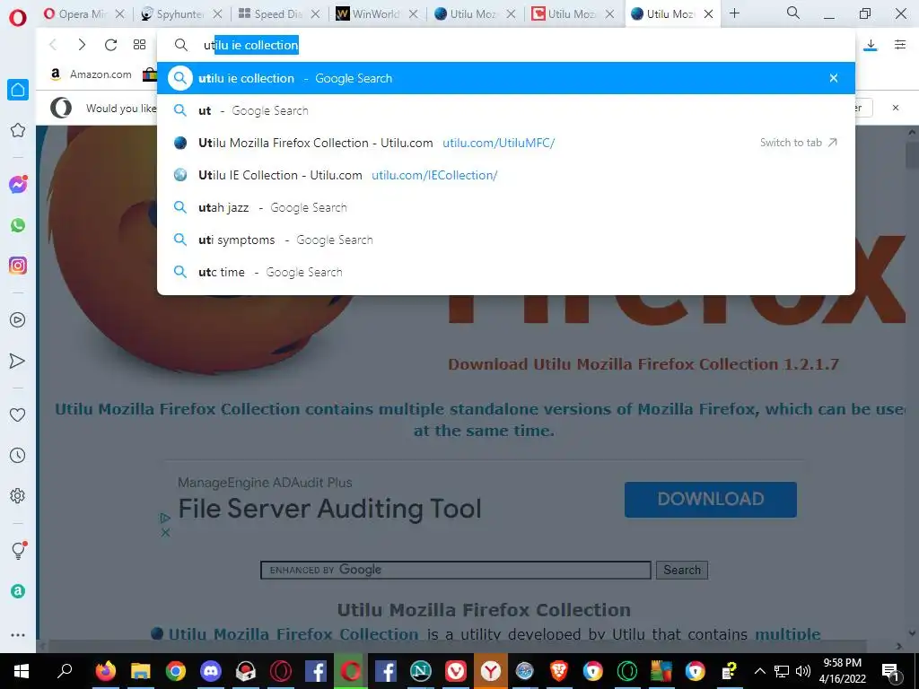
Task: Select Utilu Mozilla Firefox Collection suggestion
Action: (x=506, y=143)
